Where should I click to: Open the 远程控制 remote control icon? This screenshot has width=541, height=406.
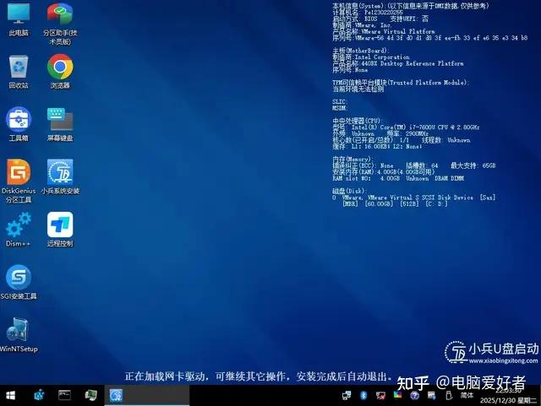pos(60,230)
